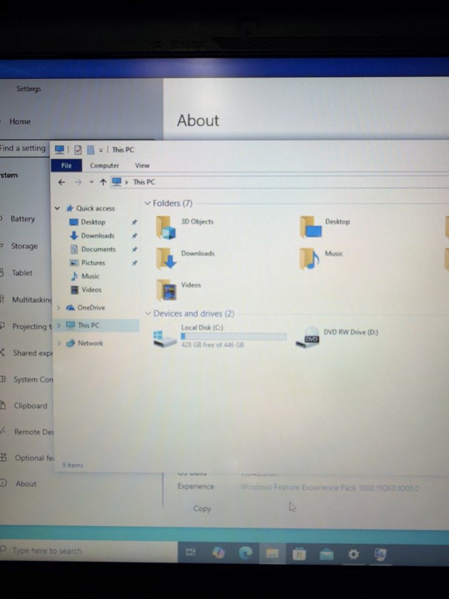The height and width of the screenshot is (599, 449).
Task: Select Quick access in navigation pane
Action: point(95,209)
